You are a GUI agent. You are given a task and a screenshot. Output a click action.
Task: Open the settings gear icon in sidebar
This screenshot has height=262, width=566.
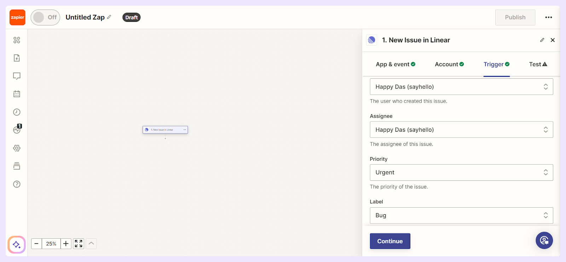point(17,148)
